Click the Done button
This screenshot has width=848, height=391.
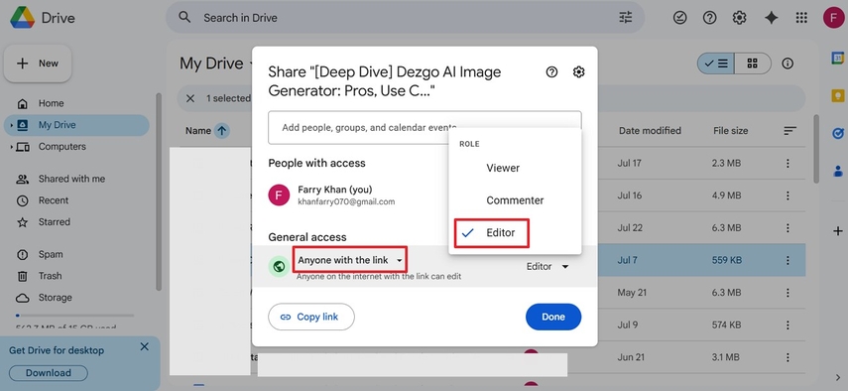(553, 317)
